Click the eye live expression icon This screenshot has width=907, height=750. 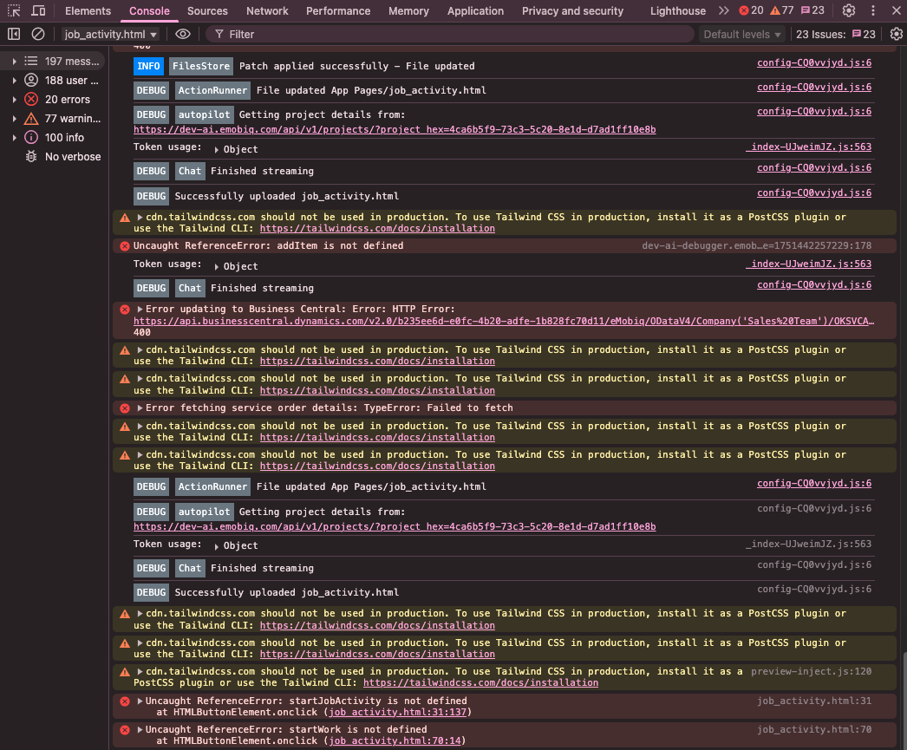[182, 34]
